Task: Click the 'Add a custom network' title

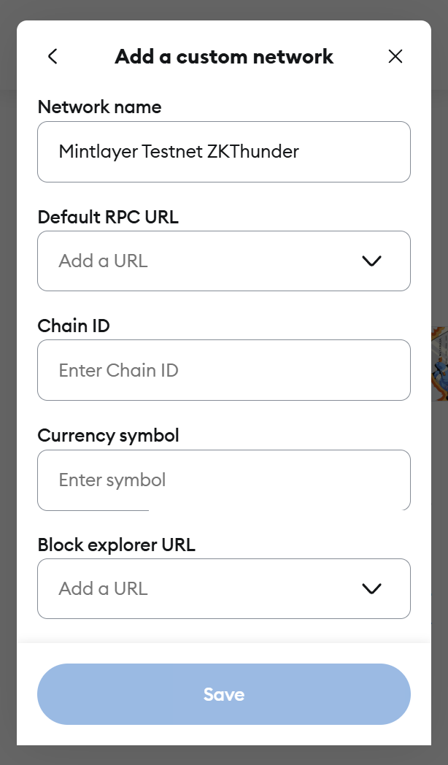Action: [224, 56]
